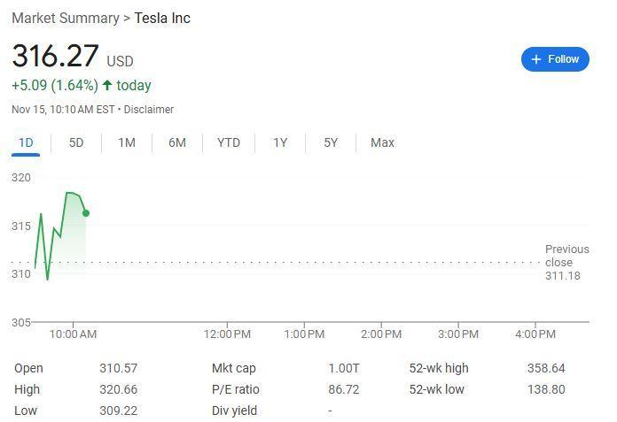Screen dimensions: 617x422
Task: Select the YTD tab
Action: click(229, 142)
